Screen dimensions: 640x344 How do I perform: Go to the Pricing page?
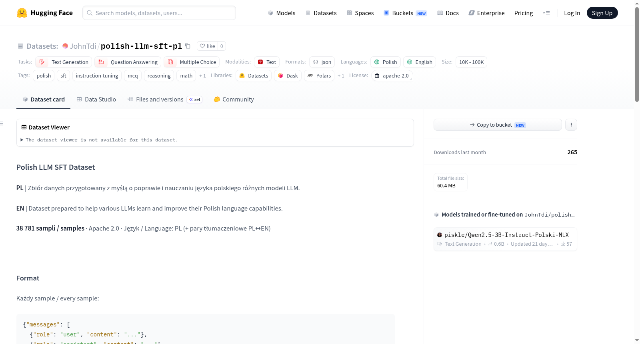pos(524,13)
